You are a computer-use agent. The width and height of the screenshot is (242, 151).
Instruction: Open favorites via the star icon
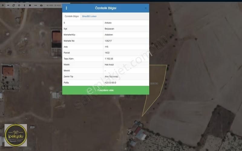30,5
